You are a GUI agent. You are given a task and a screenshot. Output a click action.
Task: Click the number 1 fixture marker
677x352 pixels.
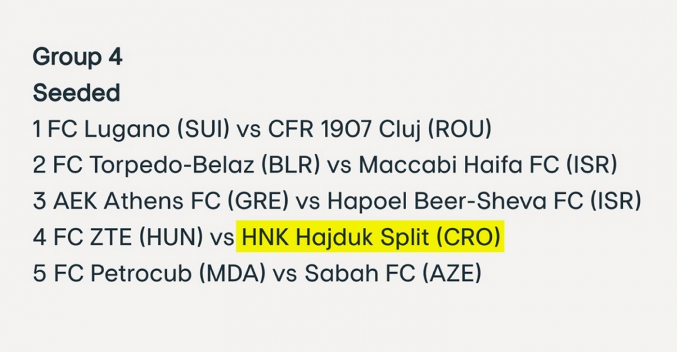pyautogui.click(x=37, y=129)
